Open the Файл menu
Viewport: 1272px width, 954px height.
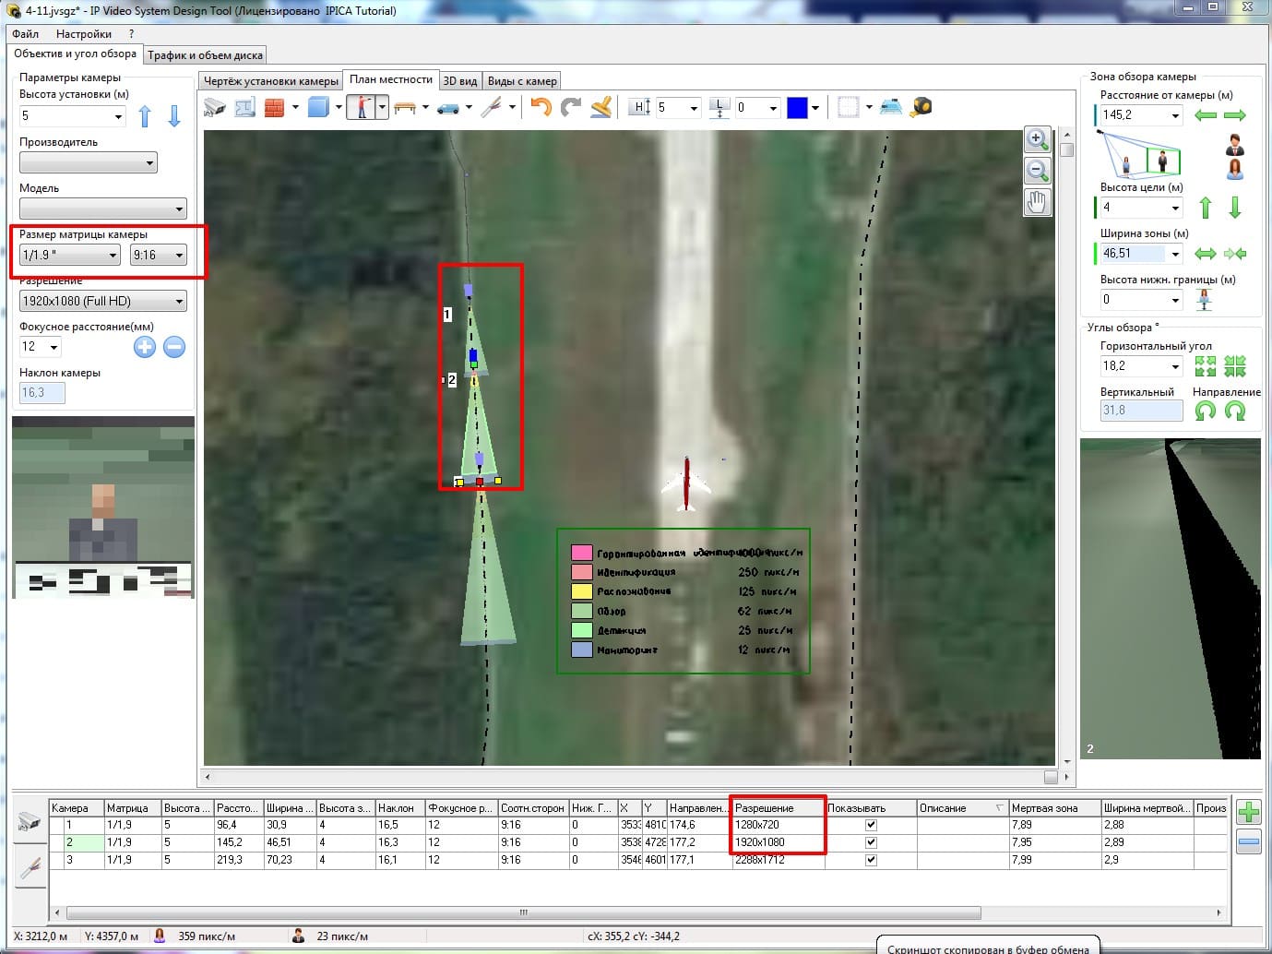[x=25, y=34]
